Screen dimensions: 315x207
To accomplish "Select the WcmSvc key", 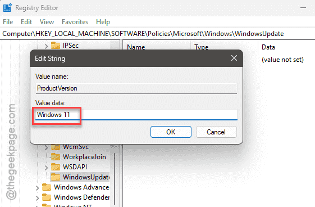I will point(76,147).
